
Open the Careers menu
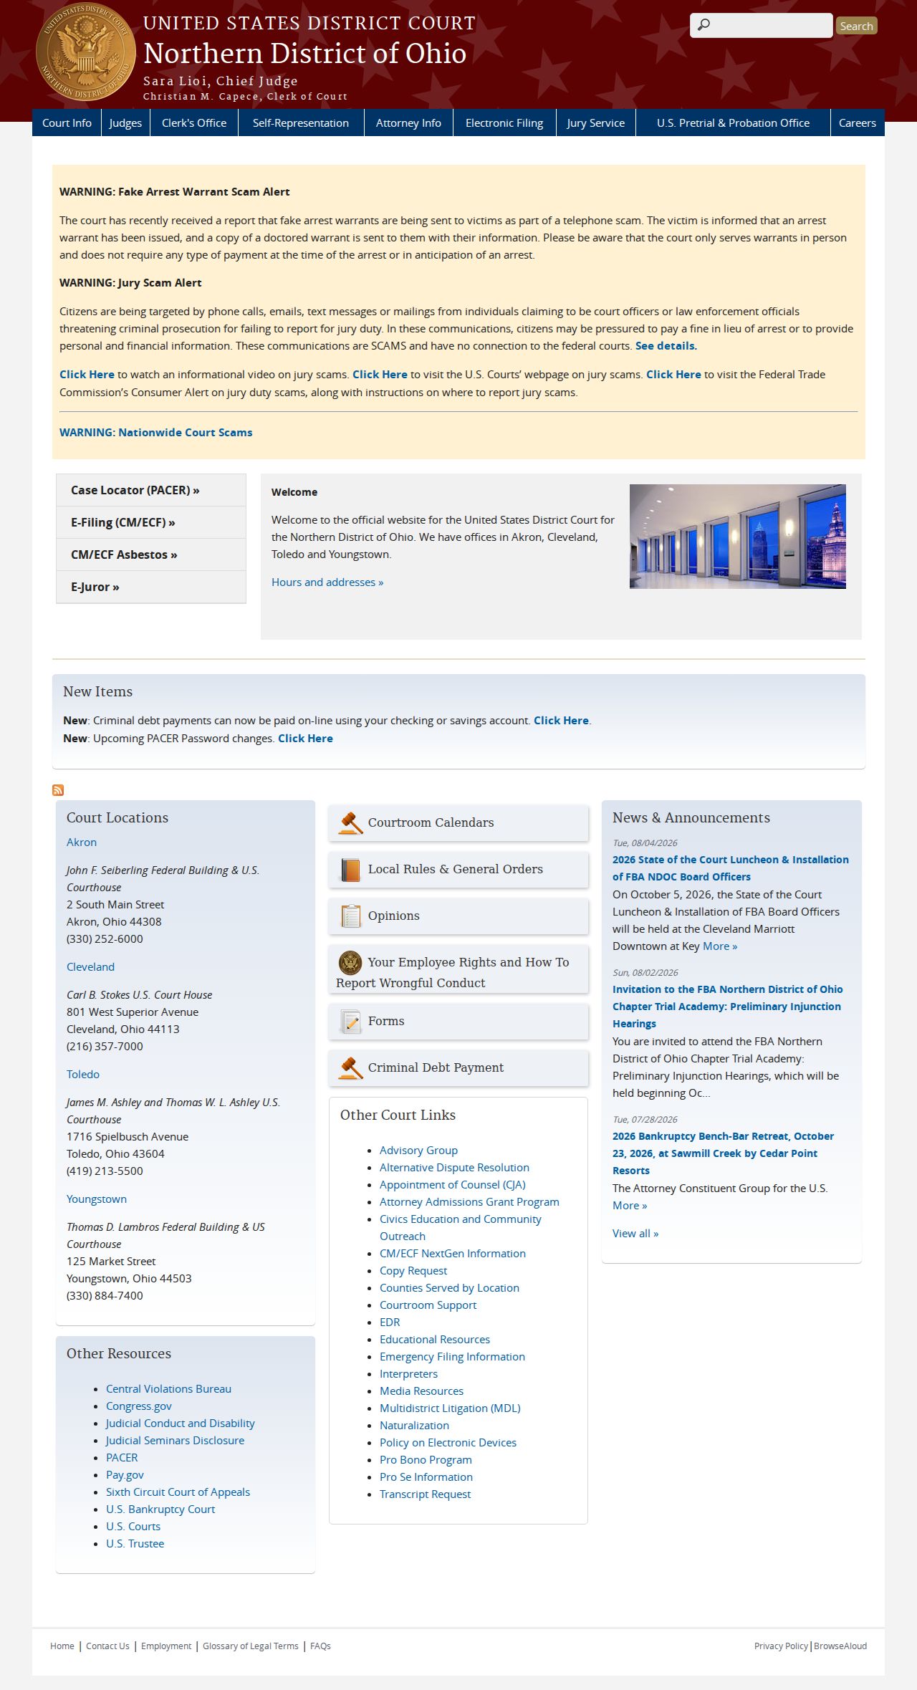click(858, 123)
